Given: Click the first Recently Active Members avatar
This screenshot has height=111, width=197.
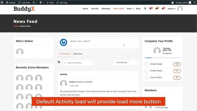Looking at the screenshot, I should 20,78.
